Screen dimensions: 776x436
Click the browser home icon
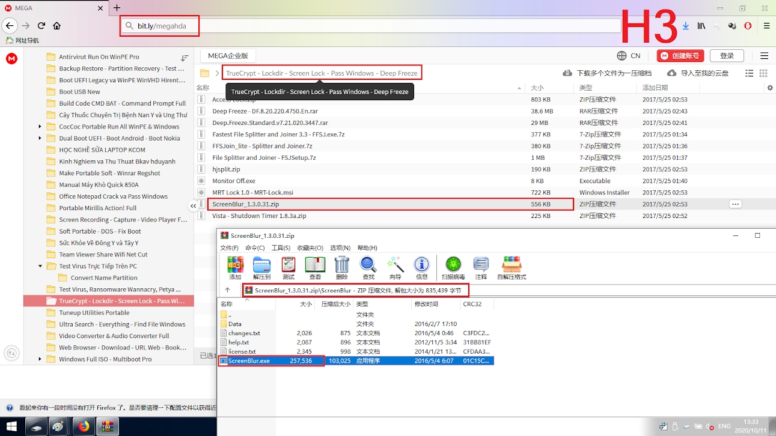(x=57, y=26)
